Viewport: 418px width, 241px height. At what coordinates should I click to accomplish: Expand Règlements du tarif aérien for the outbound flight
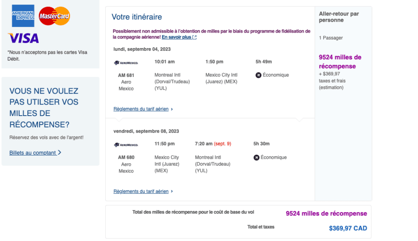pyautogui.click(x=141, y=109)
